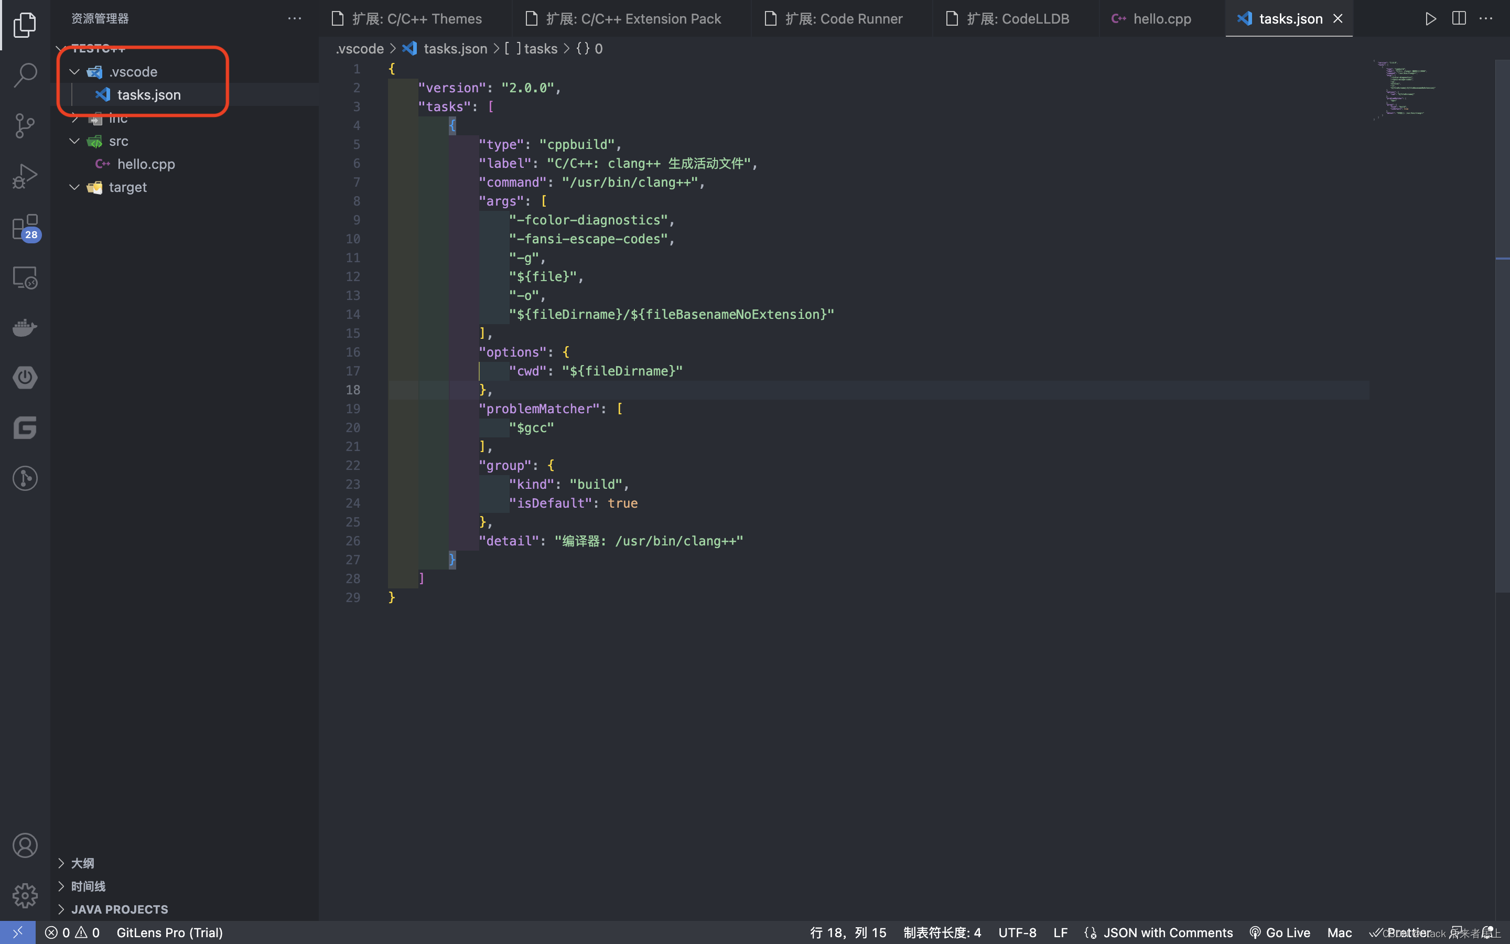Switch to CodeLLDB extension tab
Image resolution: width=1510 pixels, height=944 pixels.
pyautogui.click(x=1016, y=19)
